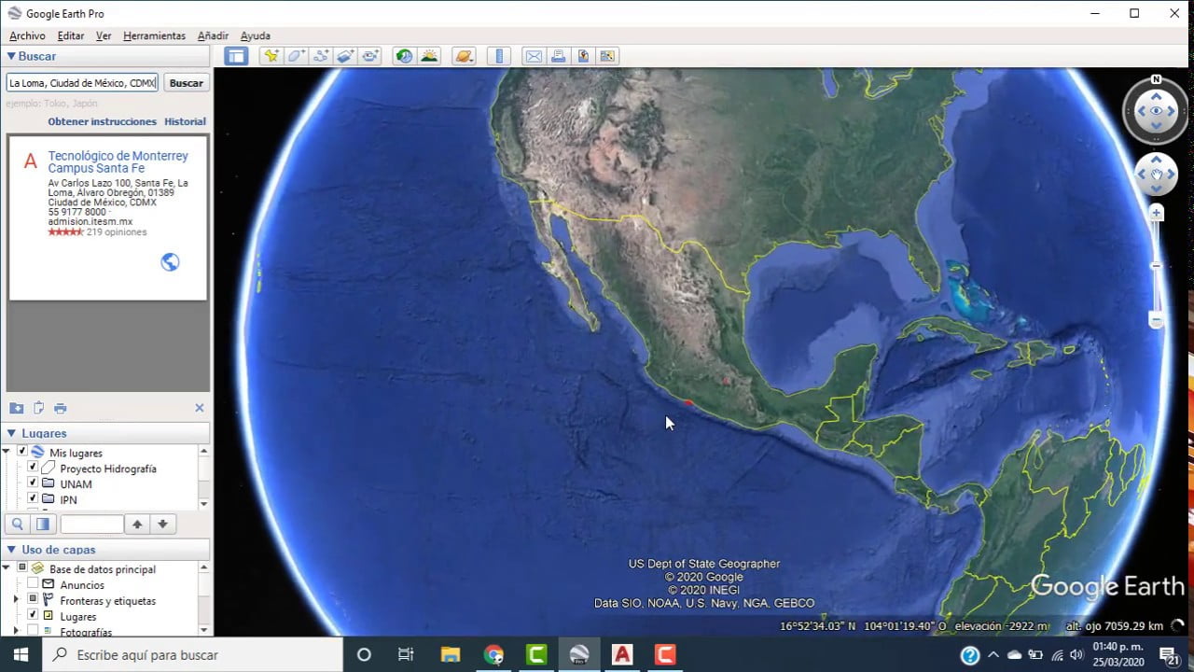Click the Look joystick eye control
This screenshot has width=1194, height=672.
(x=1156, y=111)
